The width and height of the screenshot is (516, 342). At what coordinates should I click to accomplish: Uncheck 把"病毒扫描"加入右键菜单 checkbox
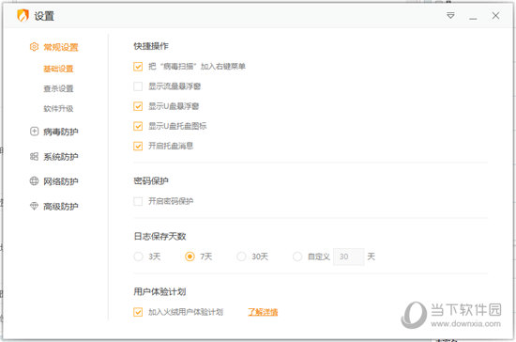point(138,67)
